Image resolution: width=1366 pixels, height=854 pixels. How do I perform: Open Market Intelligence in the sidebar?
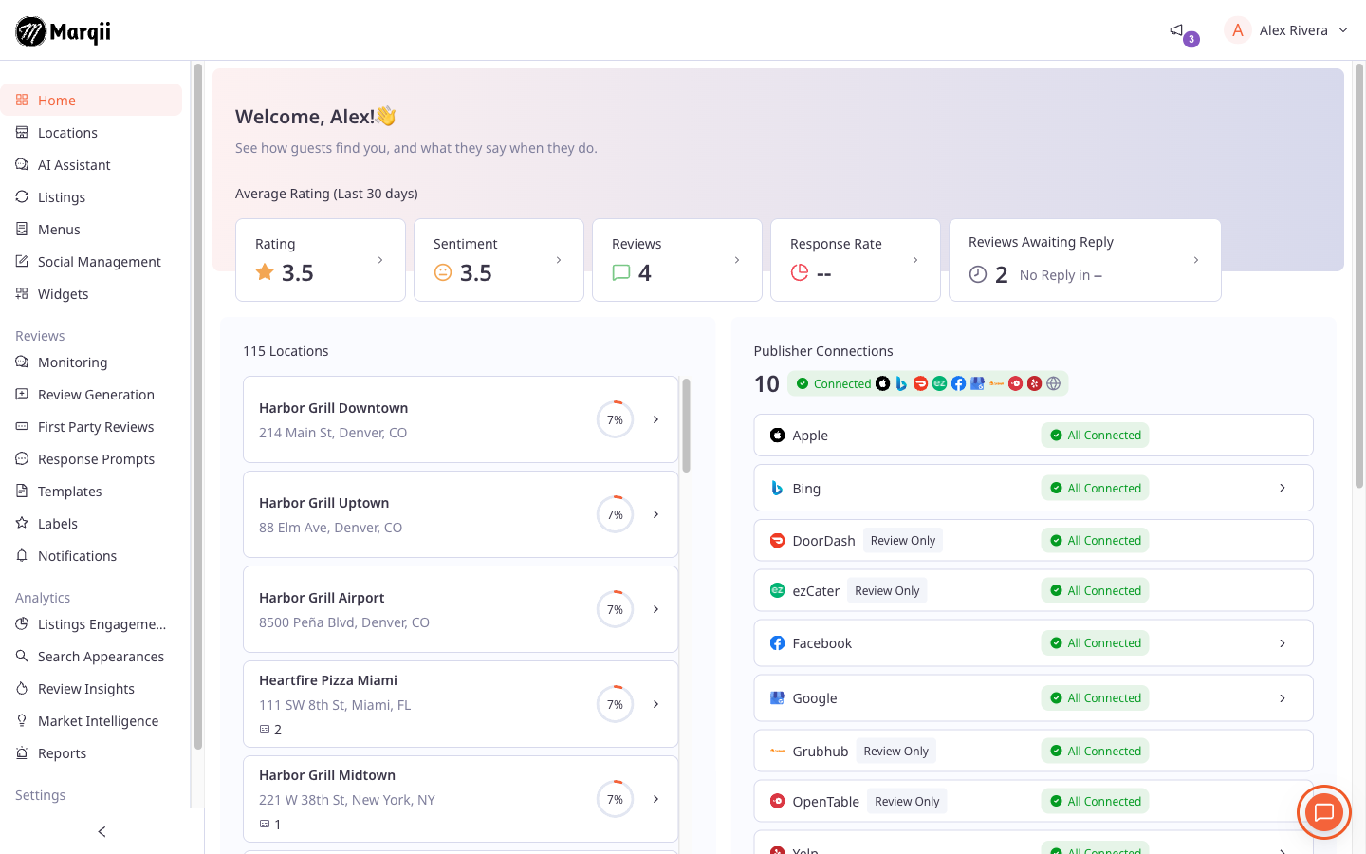click(x=91, y=721)
